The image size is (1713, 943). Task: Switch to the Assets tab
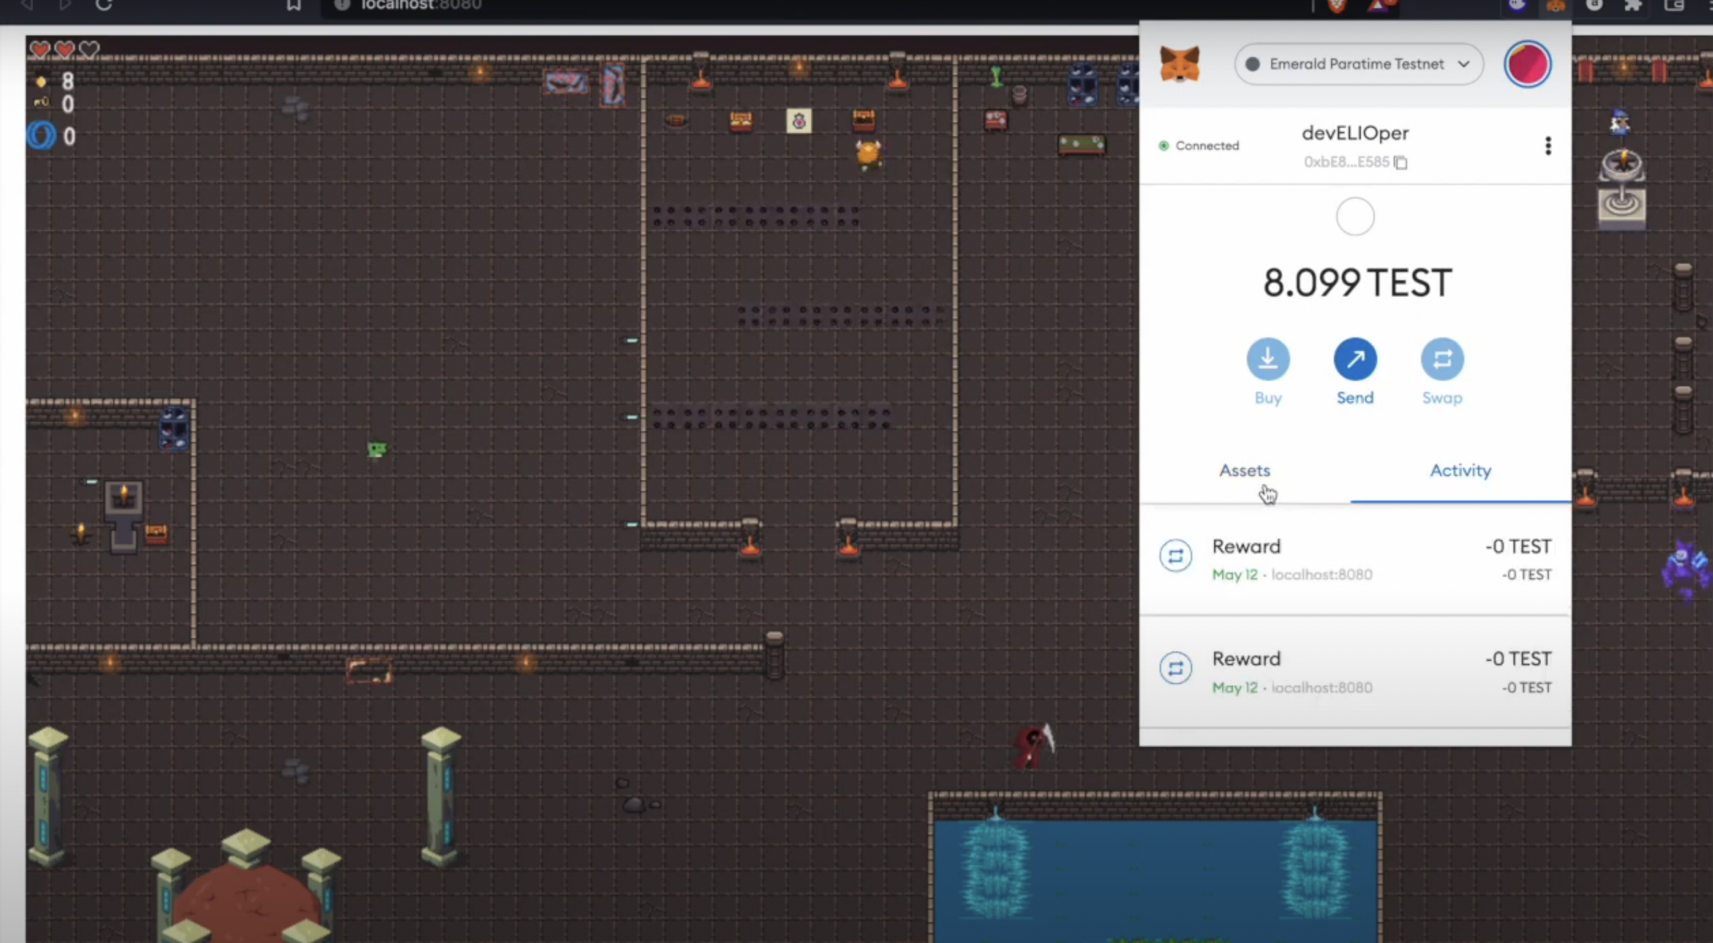pyautogui.click(x=1244, y=470)
